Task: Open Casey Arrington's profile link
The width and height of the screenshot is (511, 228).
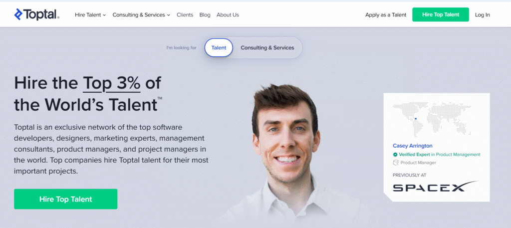Action: 413,146
